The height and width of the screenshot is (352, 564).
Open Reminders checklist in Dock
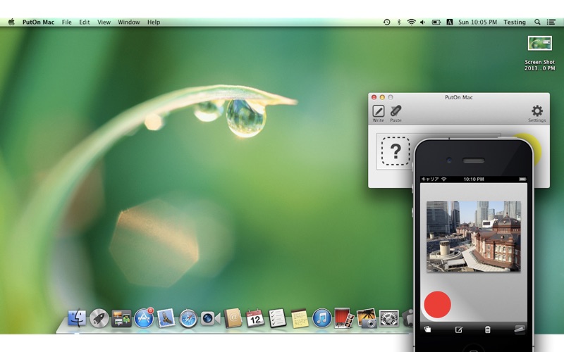pyautogui.click(x=277, y=318)
